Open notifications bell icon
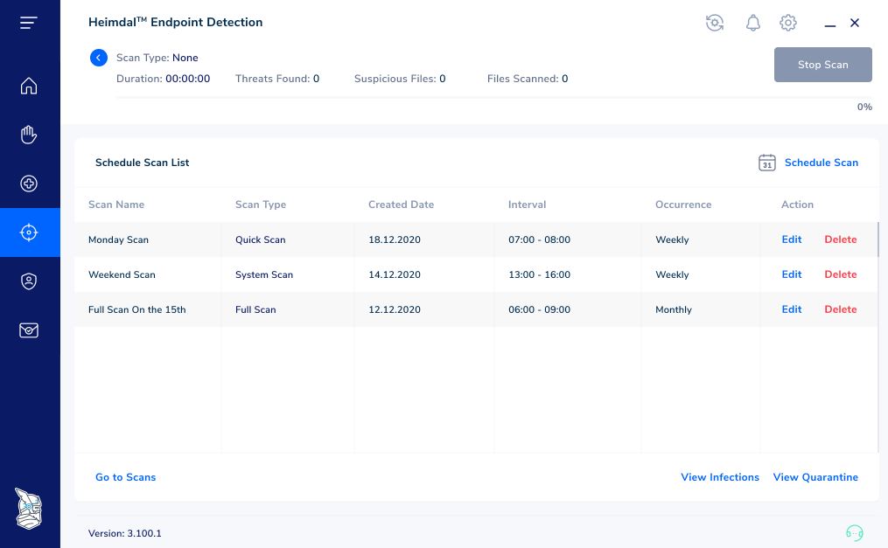 click(752, 24)
